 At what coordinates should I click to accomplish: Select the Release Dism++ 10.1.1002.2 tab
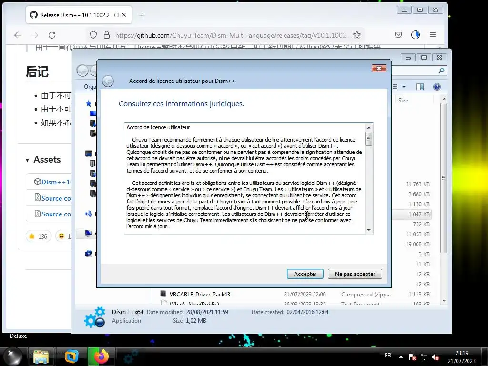coord(79,15)
